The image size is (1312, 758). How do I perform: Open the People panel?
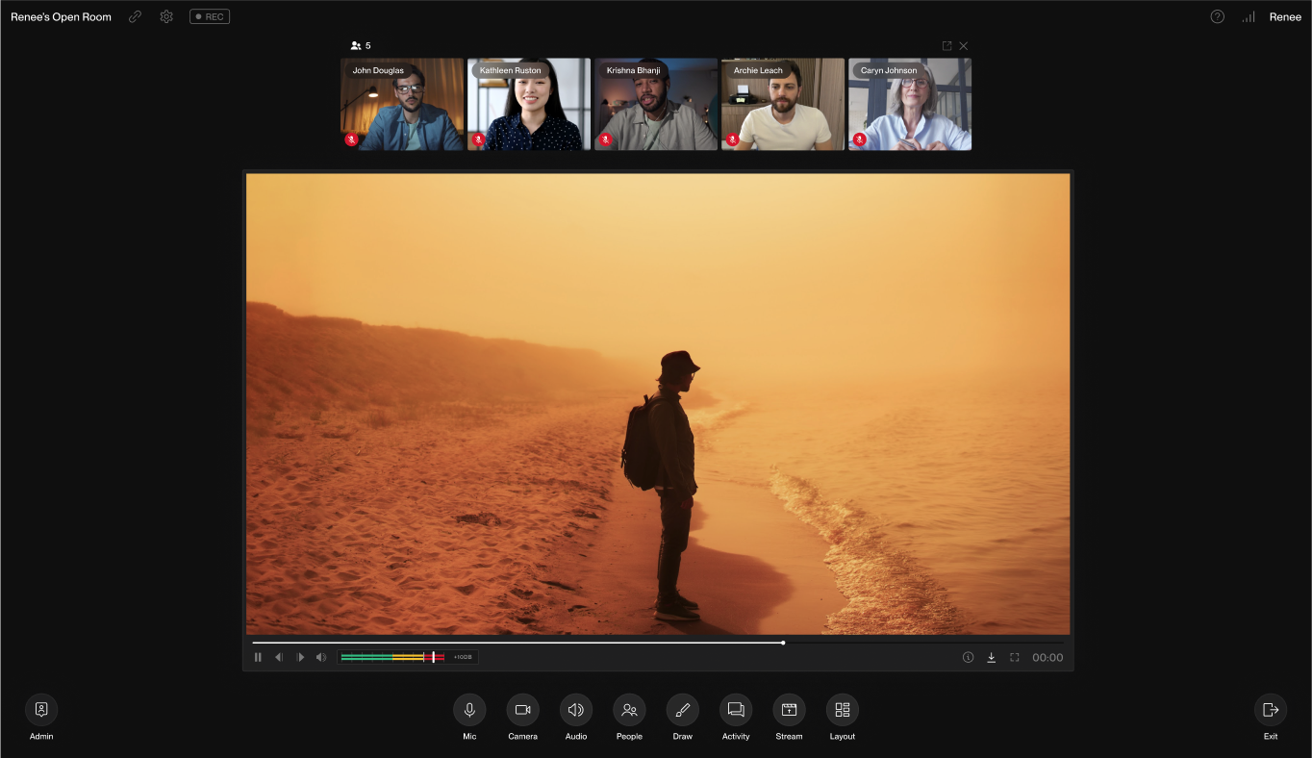pyautogui.click(x=629, y=710)
